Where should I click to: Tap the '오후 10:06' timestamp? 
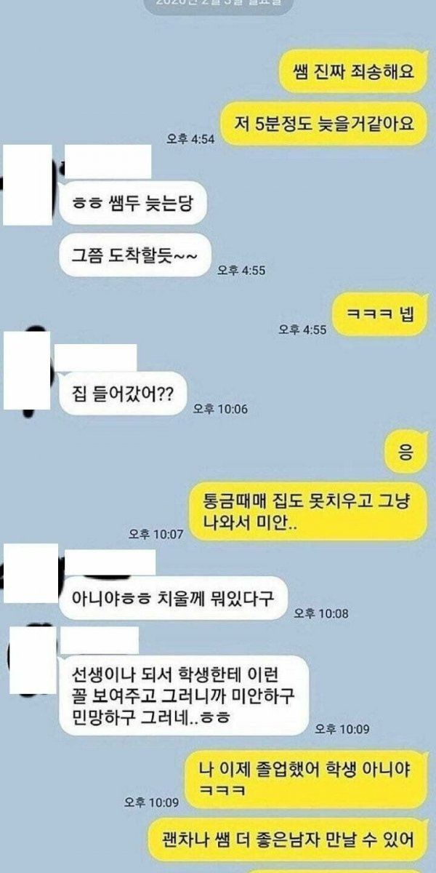[x=220, y=409]
